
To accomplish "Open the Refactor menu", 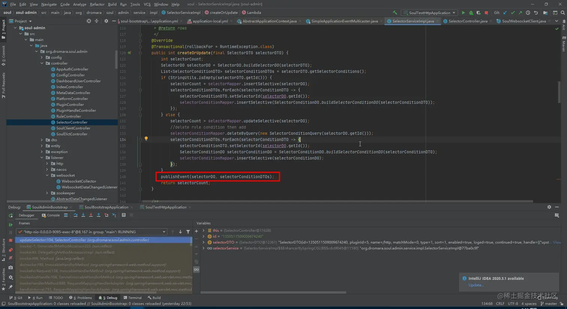I will click(x=97, y=4).
